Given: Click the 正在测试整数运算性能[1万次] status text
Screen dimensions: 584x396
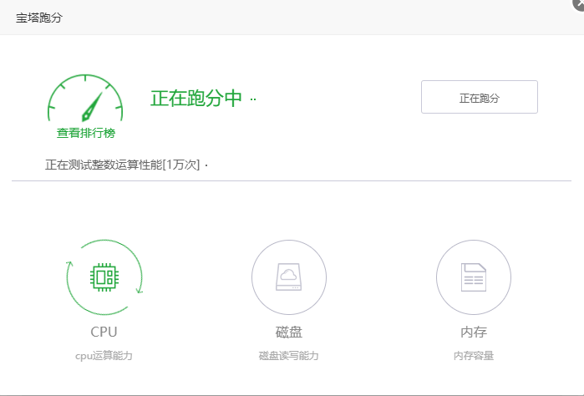Looking at the screenshot, I should pos(123,165).
